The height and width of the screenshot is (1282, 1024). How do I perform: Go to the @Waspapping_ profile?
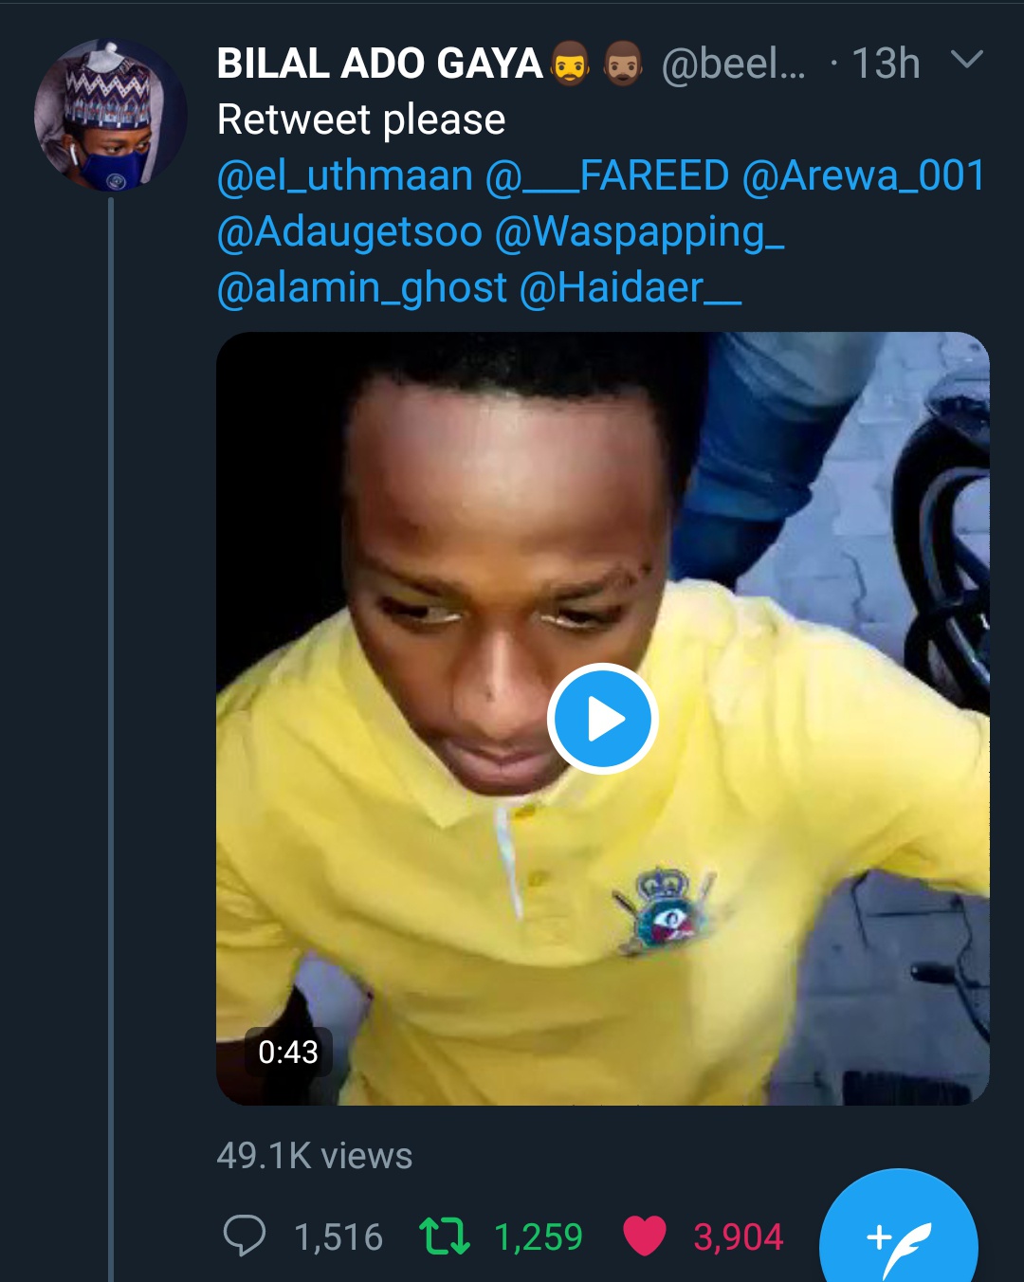639,232
